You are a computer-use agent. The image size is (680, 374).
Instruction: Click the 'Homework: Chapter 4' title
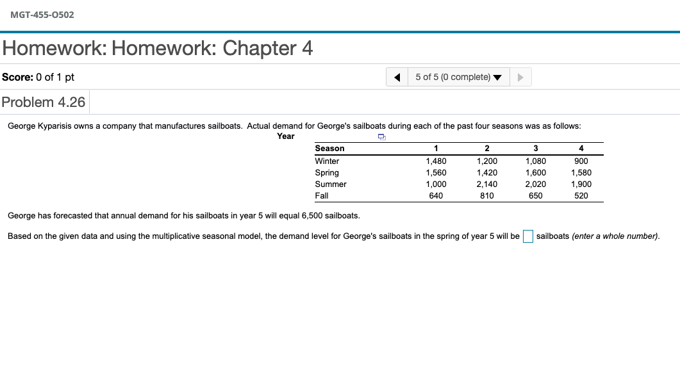pos(156,48)
